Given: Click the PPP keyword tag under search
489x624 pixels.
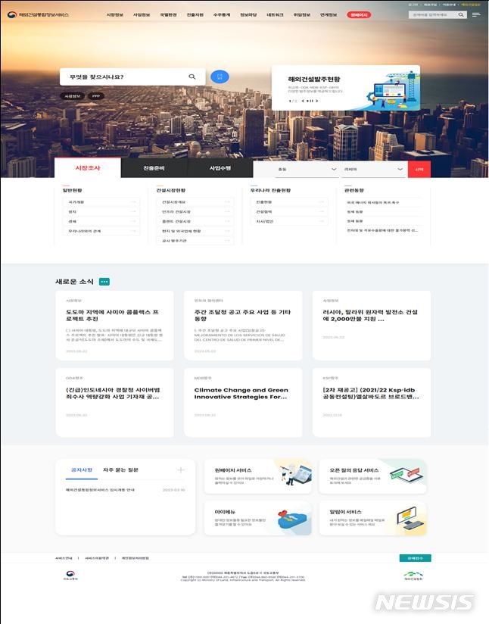Looking at the screenshot, I should pyautogui.click(x=96, y=96).
